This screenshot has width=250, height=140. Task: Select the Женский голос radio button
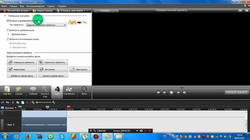pos(11,47)
